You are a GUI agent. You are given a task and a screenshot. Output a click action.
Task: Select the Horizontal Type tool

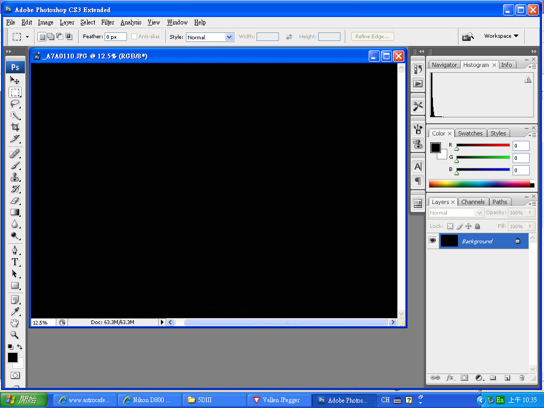[15, 262]
